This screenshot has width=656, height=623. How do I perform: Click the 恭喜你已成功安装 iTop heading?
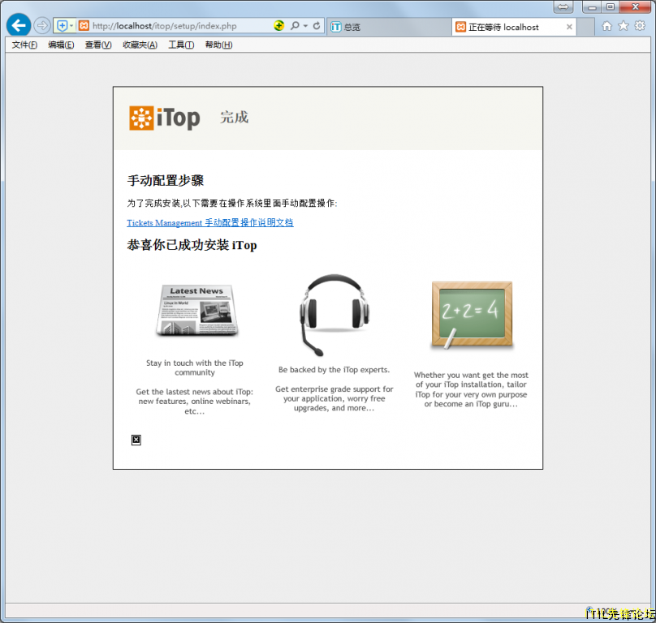pos(192,245)
